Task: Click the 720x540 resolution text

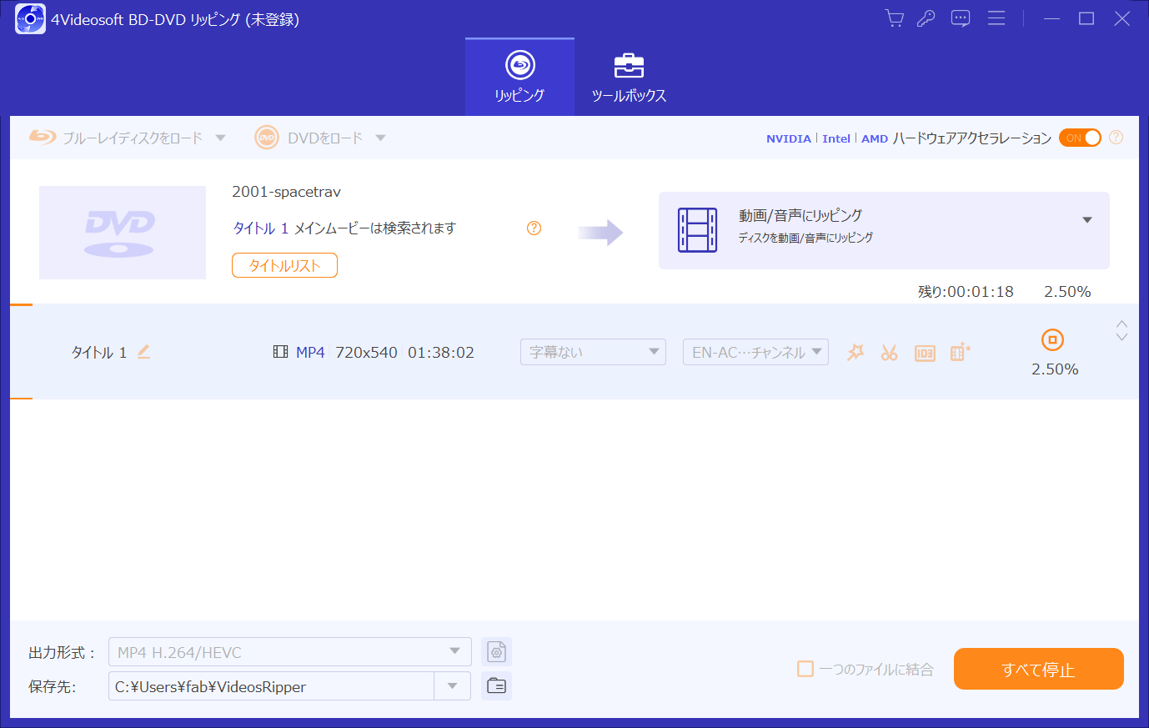Action: tap(366, 353)
